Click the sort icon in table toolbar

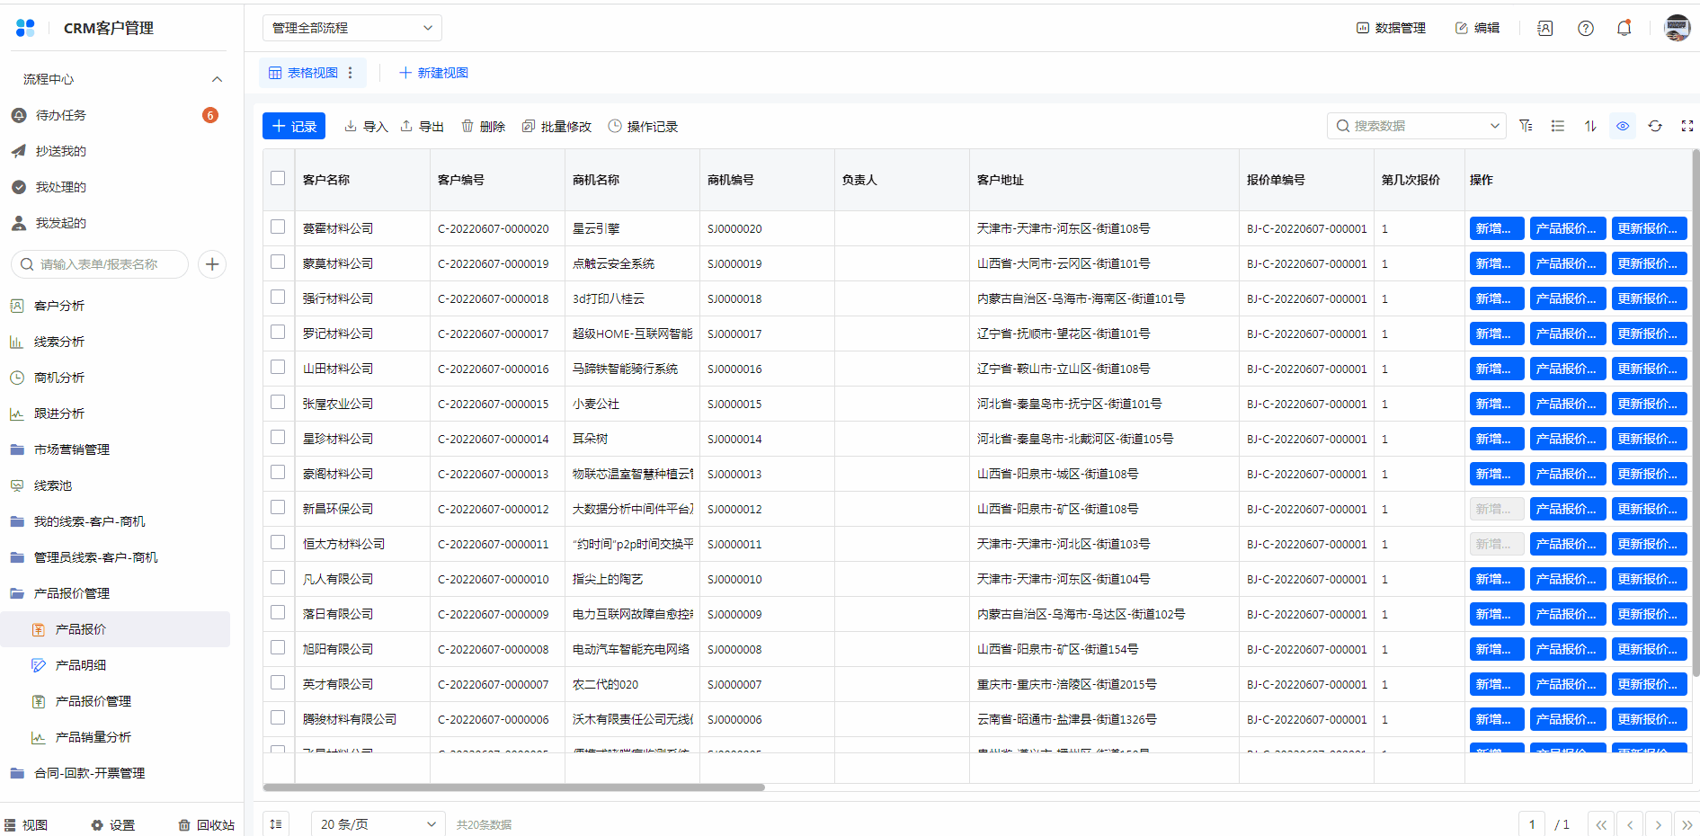coord(1590,126)
